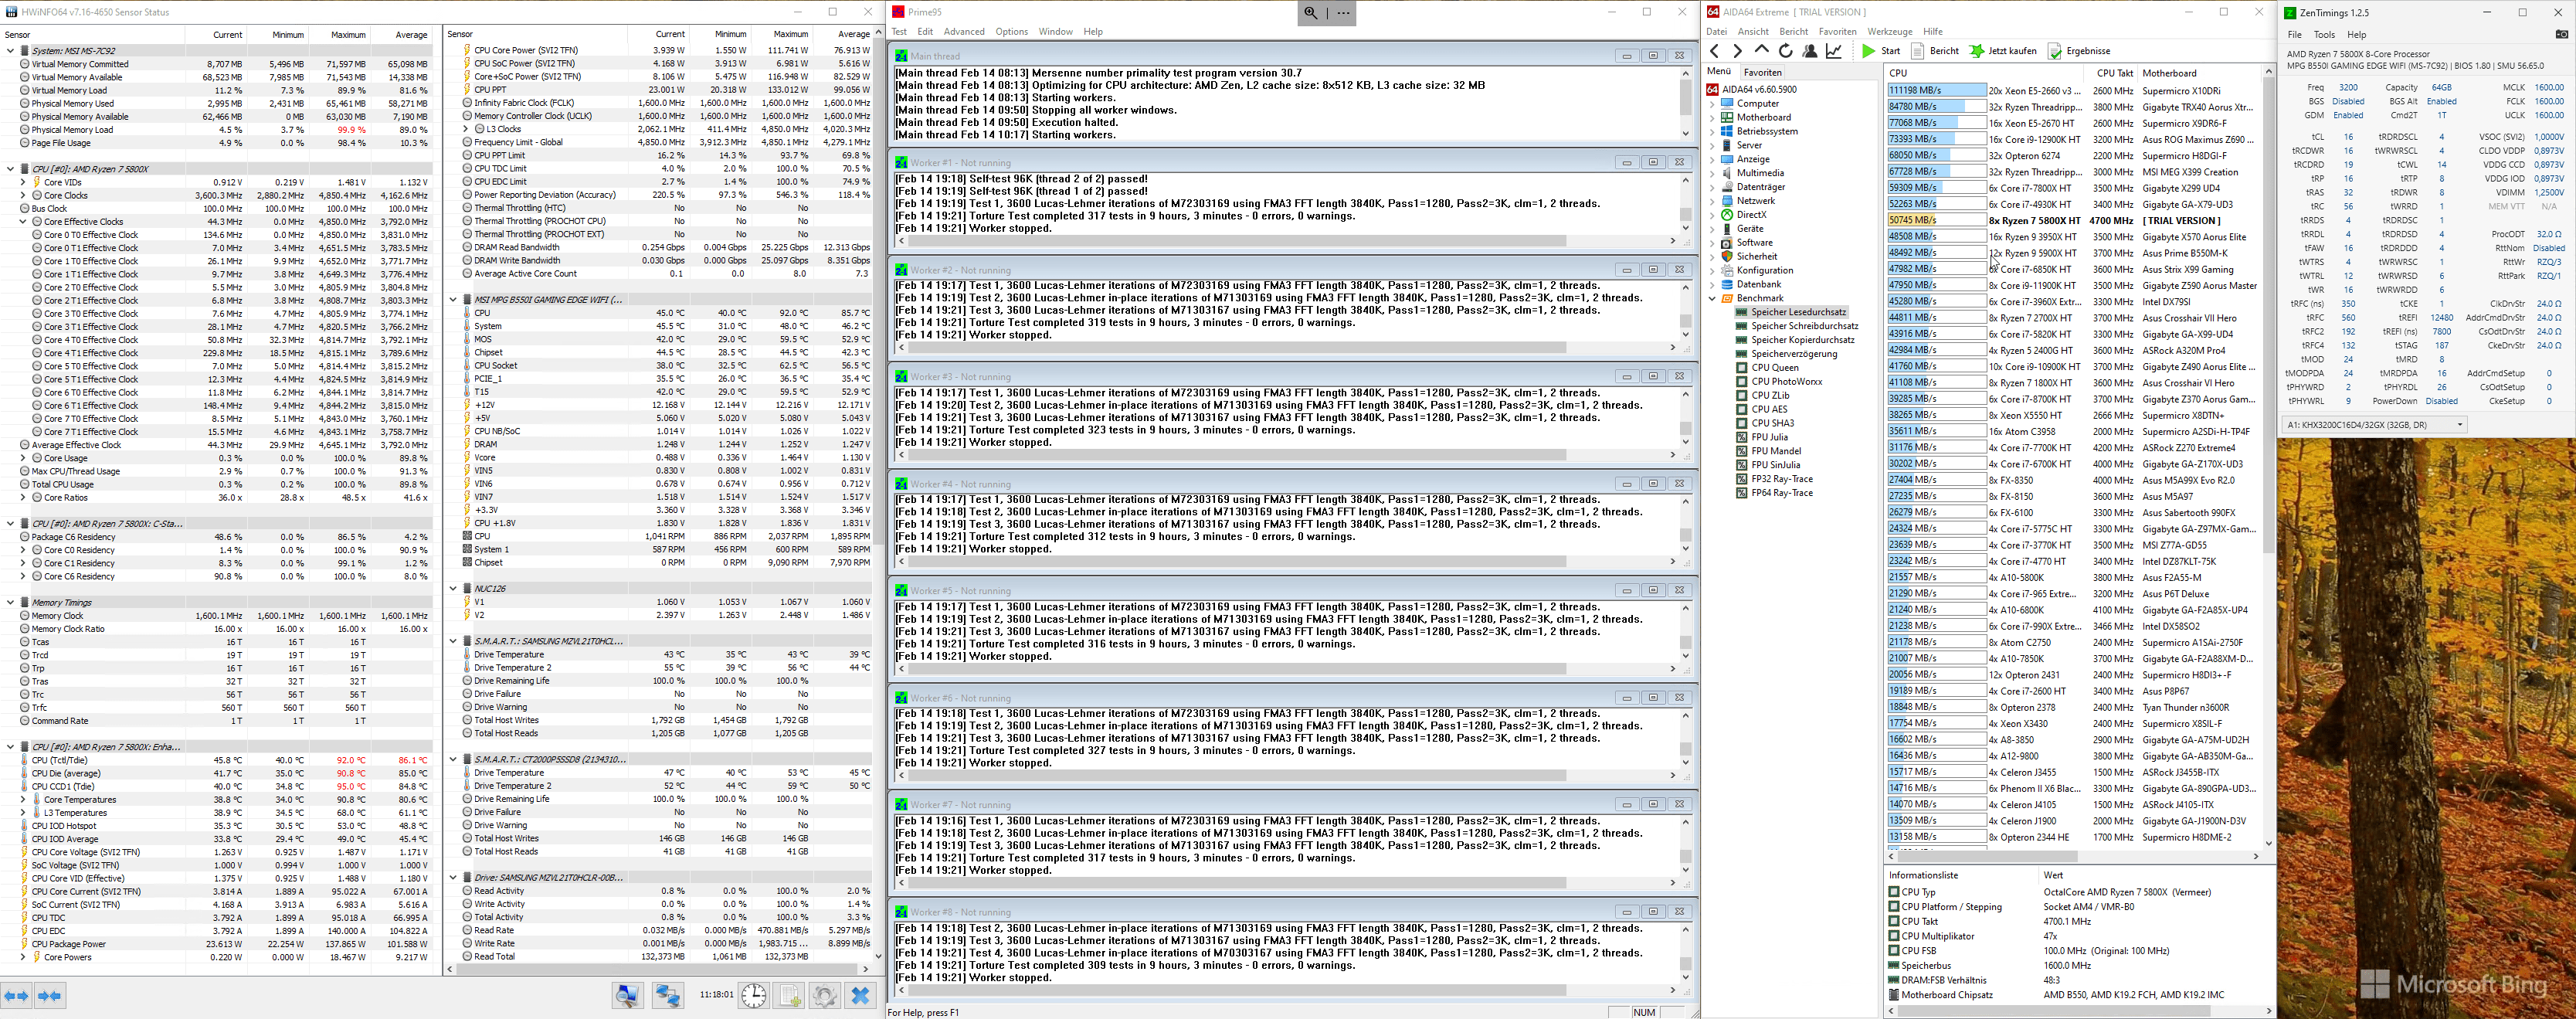Open HWiNFO sensor magnifier monitor button

point(628,995)
